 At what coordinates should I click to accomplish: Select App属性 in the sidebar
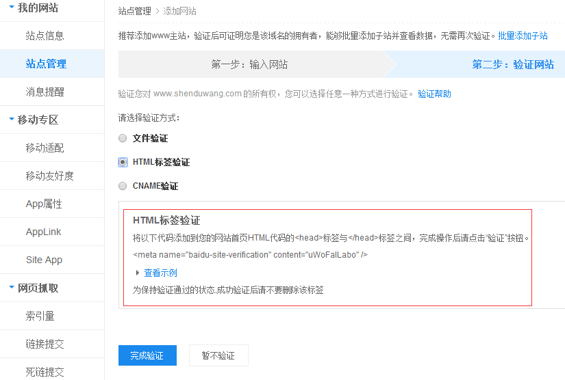[44, 204]
